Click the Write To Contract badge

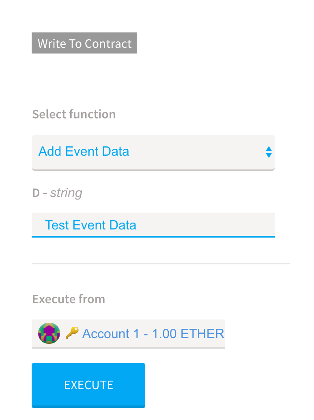coord(84,43)
